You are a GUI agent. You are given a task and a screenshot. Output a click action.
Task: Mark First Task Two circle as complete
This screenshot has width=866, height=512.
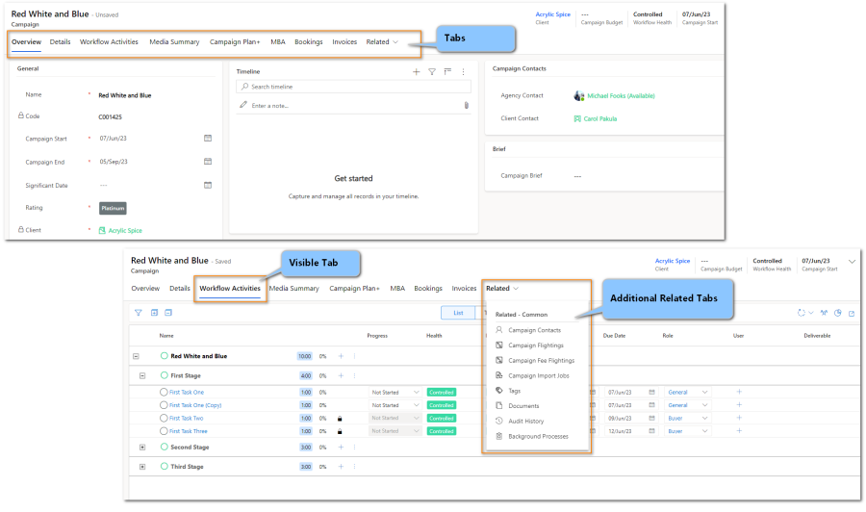(x=164, y=419)
